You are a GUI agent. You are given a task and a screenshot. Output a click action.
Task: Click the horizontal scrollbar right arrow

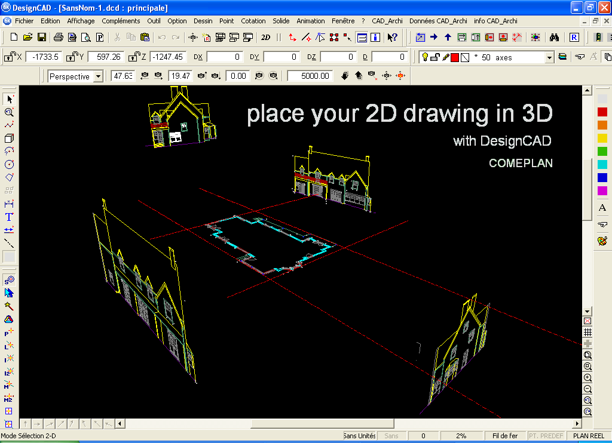coord(577,423)
